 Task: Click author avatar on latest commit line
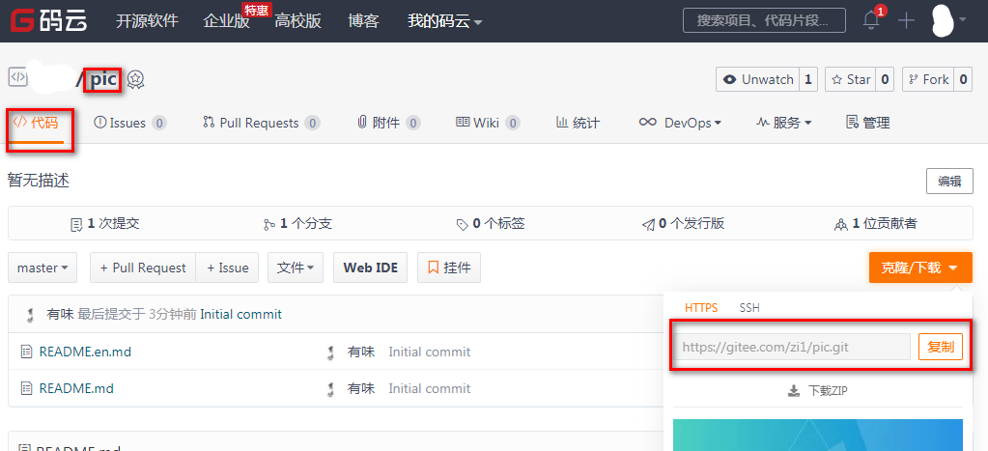(30, 314)
